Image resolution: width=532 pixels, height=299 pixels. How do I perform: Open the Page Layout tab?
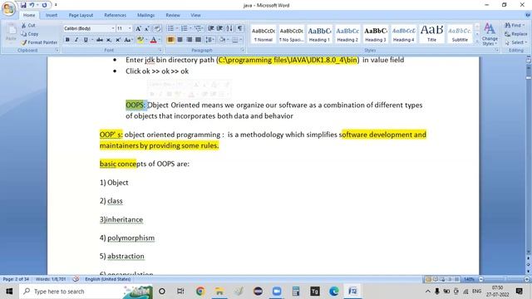(x=81, y=15)
